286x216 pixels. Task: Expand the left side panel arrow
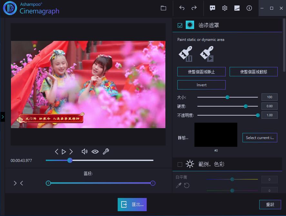[3, 117]
